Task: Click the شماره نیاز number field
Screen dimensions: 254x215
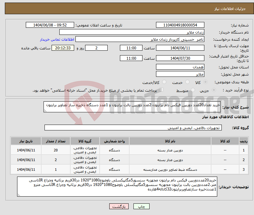Action: [180, 25]
